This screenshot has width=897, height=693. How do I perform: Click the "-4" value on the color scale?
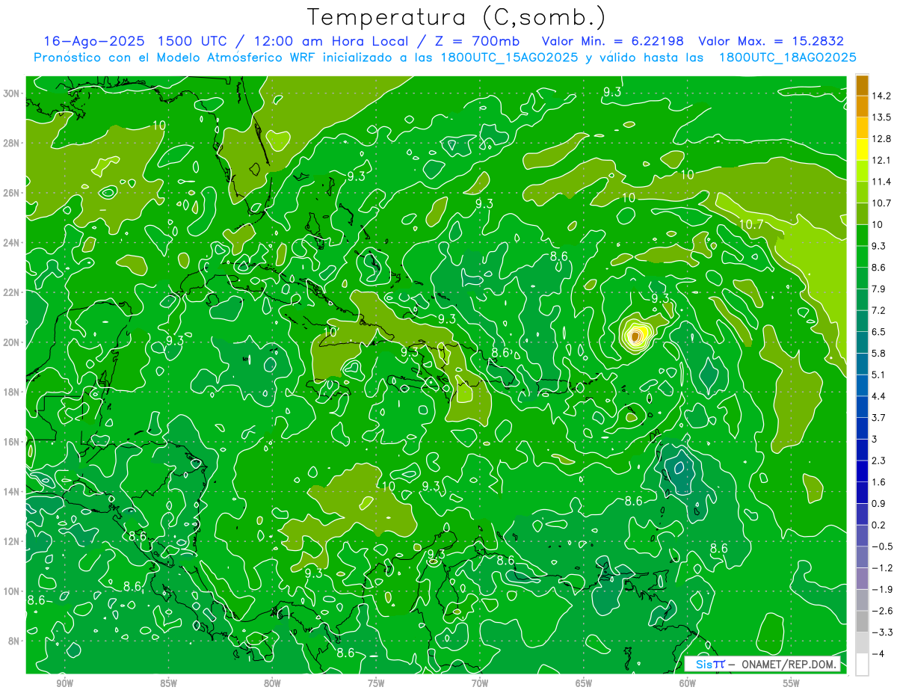point(878,654)
